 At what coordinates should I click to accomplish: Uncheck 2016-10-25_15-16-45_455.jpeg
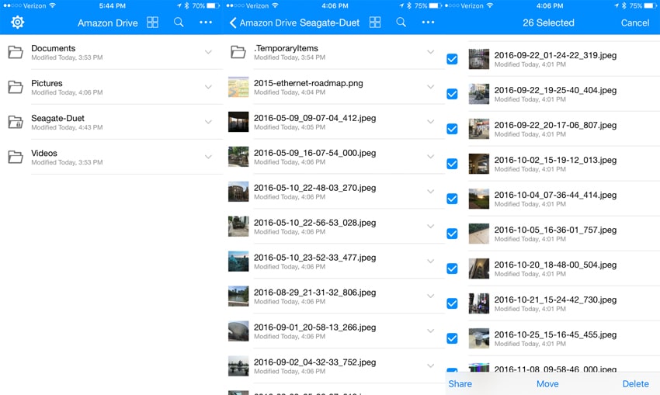(x=452, y=338)
